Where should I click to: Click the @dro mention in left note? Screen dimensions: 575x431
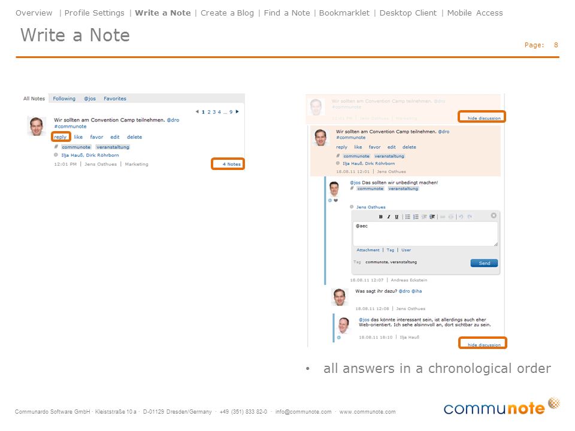coord(173,120)
